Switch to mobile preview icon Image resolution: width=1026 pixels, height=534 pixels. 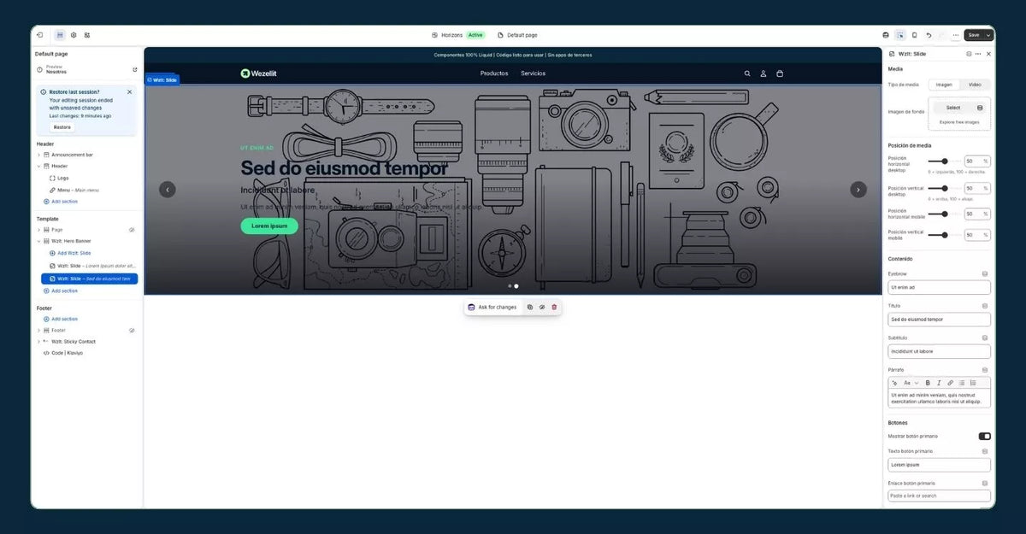pyautogui.click(x=914, y=35)
